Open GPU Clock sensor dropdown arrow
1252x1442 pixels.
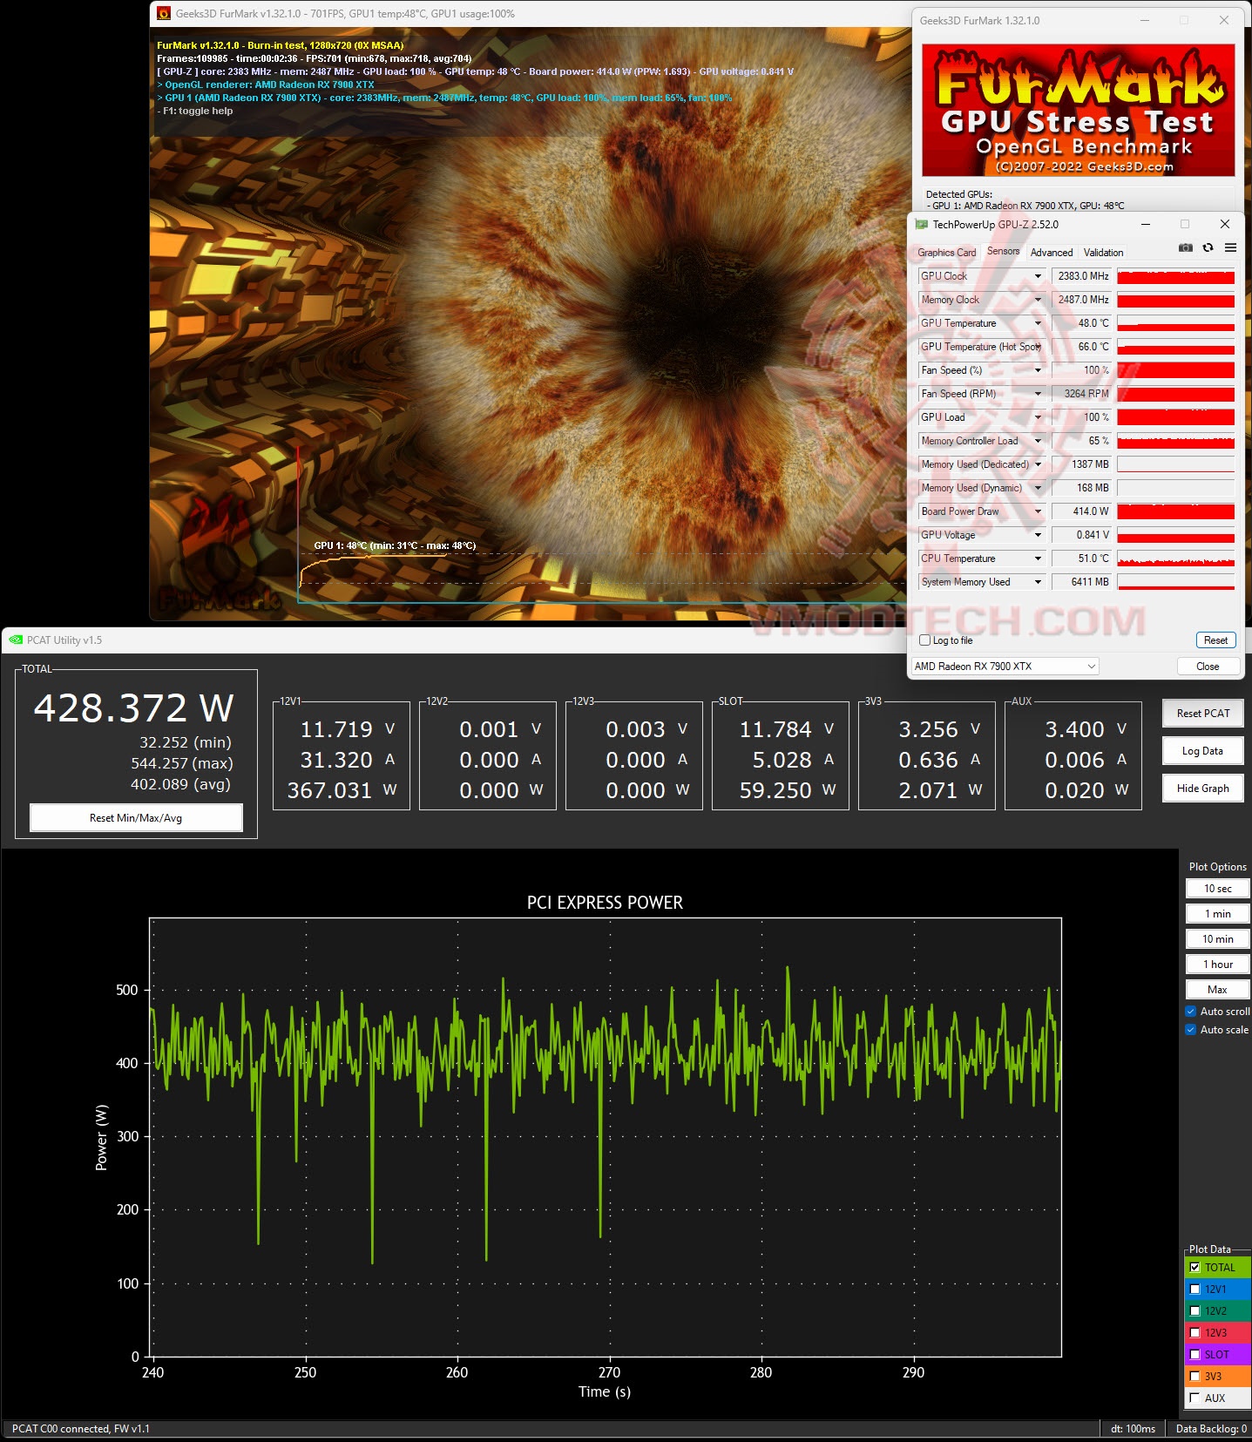click(1038, 276)
